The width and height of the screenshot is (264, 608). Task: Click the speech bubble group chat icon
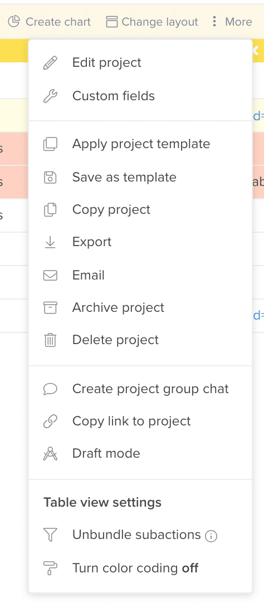50,389
